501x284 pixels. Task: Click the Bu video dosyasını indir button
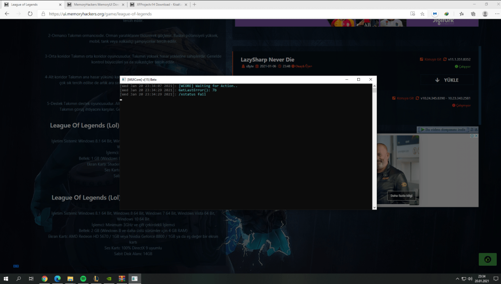coord(443,129)
